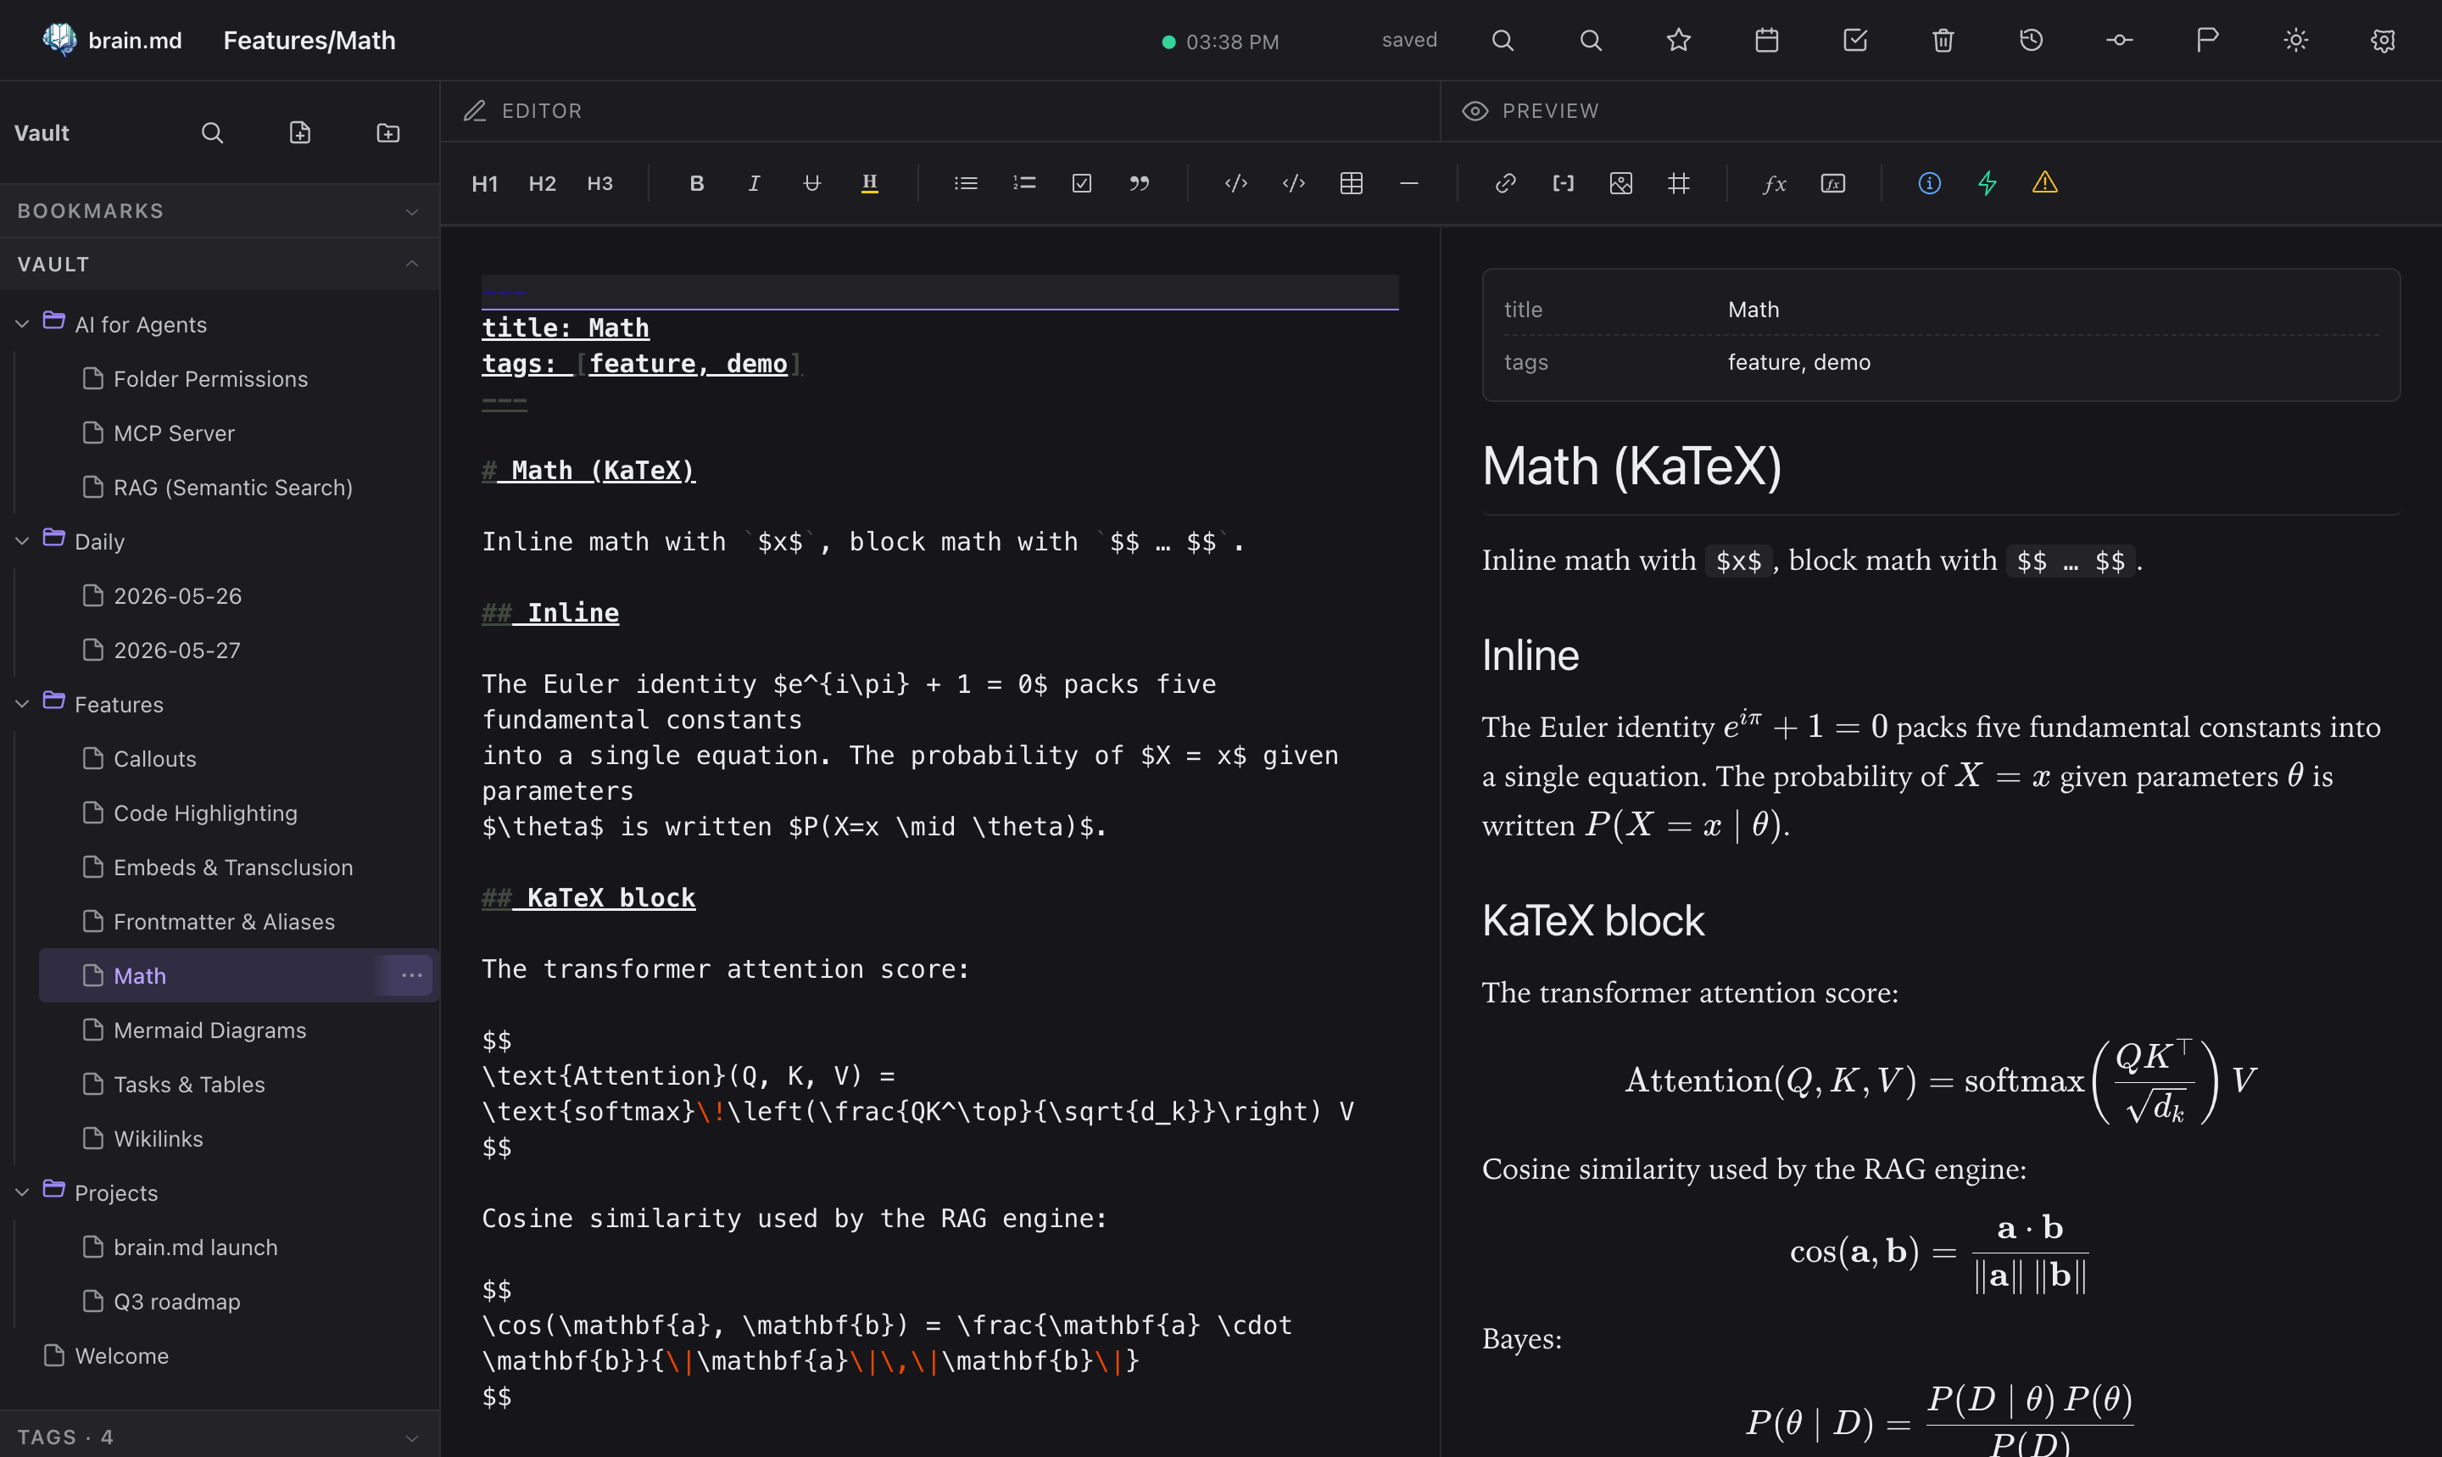This screenshot has width=2442, height=1457.
Task: Toggle strikethrough formatting
Action: 811,183
